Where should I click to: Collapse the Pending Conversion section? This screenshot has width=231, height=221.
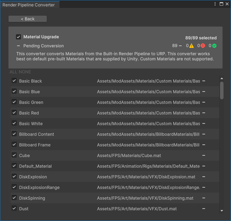coord(18,46)
